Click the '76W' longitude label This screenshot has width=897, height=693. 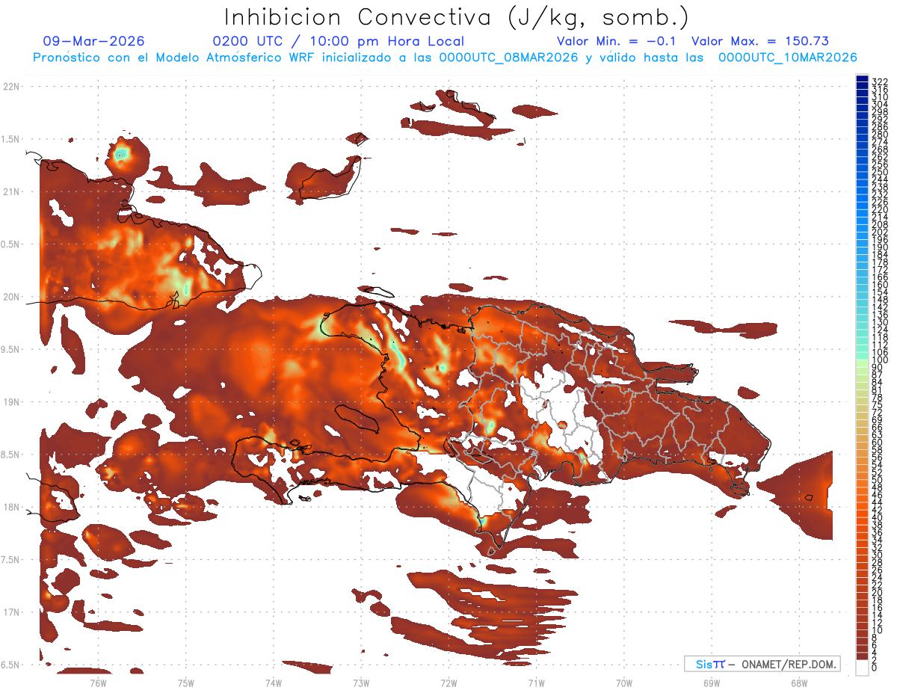[x=98, y=683]
